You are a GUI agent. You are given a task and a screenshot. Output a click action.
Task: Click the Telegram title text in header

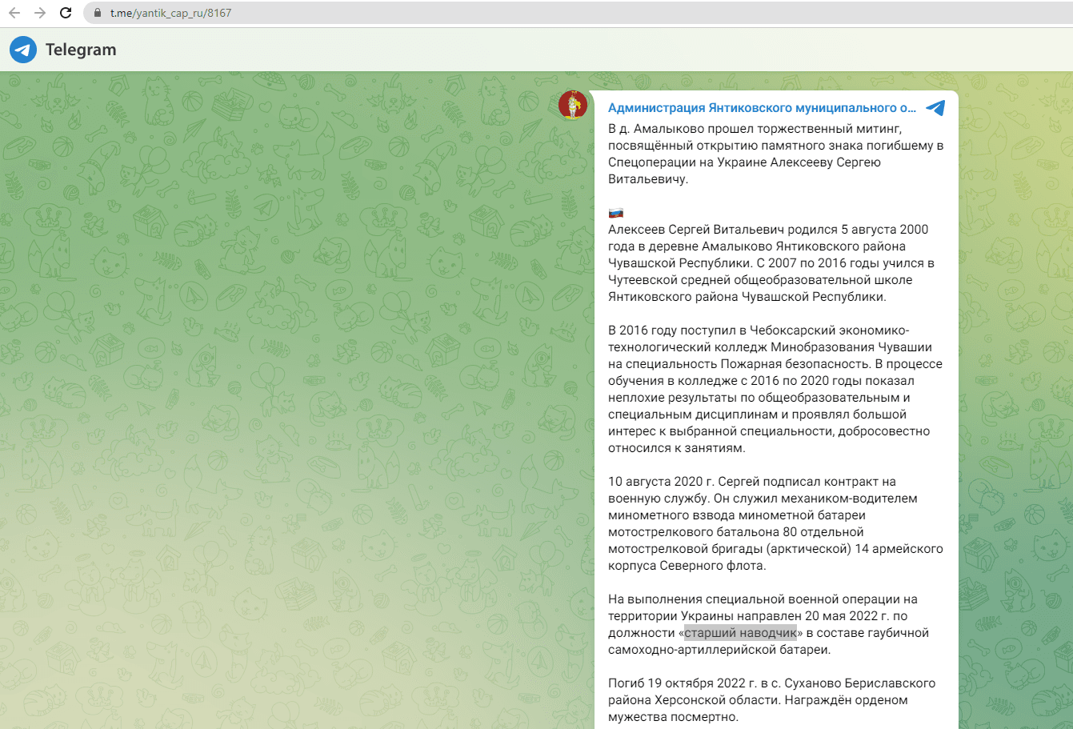pos(81,50)
